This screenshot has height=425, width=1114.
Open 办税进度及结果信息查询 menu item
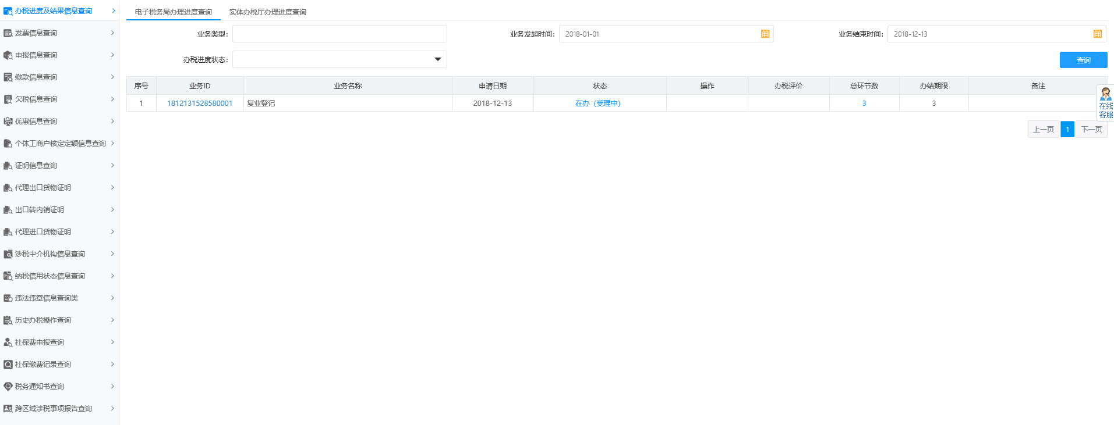point(59,11)
